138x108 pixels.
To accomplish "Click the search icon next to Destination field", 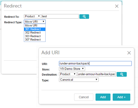I will [122, 74].
